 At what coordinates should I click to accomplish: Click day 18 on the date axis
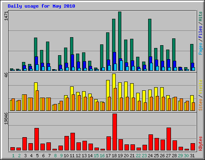(114, 156)
